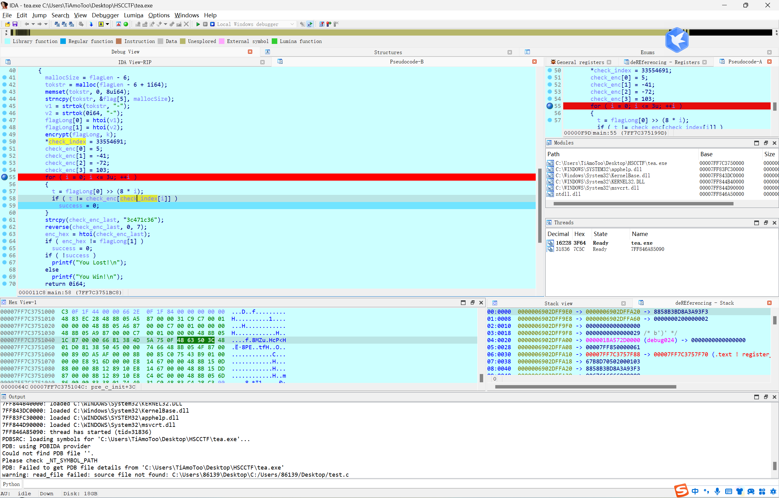The image size is (779, 498).
Task: Open the Debugger menu
Action: click(x=105, y=15)
